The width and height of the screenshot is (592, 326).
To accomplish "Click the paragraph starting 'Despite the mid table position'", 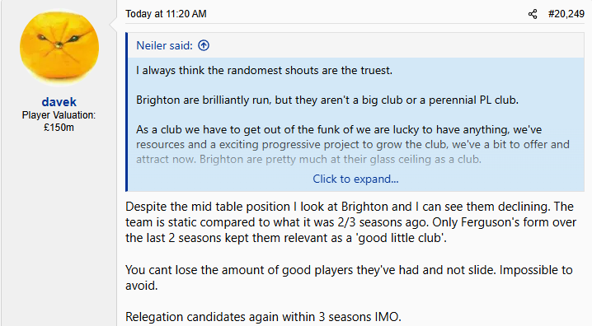I will pyautogui.click(x=350, y=222).
